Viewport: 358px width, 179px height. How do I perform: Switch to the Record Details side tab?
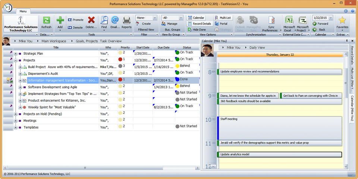[x=352, y=55]
